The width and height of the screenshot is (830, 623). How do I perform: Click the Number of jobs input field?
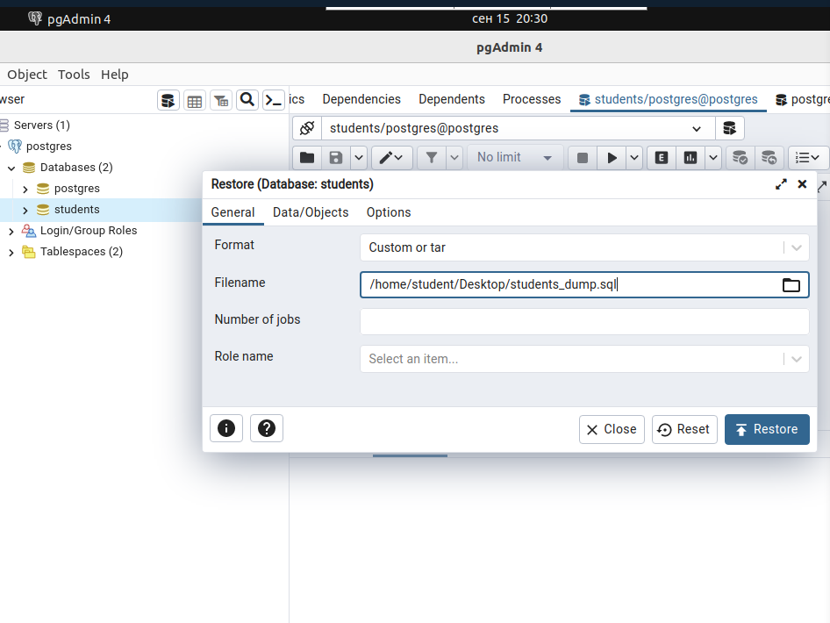584,322
